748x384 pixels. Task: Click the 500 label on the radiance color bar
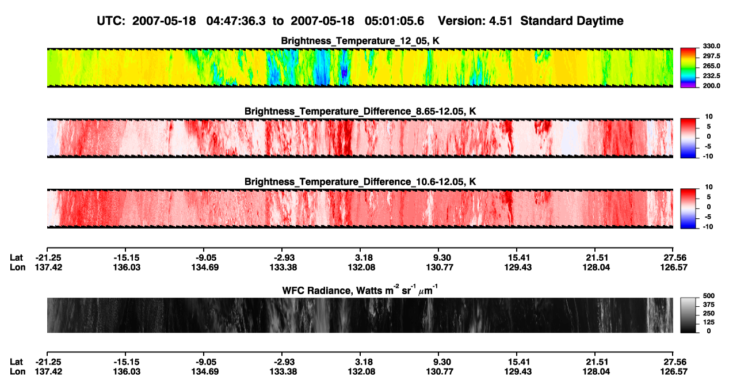(x=709, y=297)
